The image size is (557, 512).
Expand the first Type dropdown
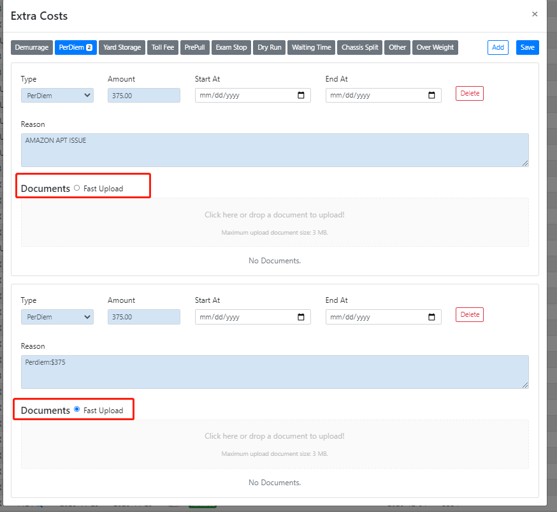pyautogui.click(x=57, y=96)
